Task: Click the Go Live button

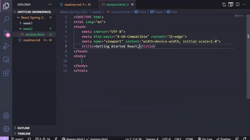Action: [205, 139]
